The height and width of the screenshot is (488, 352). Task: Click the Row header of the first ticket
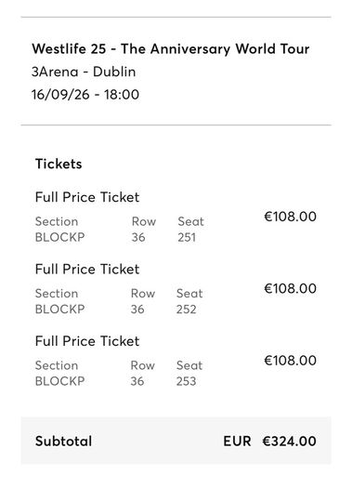pyautogui.click(x=144, y=221)
